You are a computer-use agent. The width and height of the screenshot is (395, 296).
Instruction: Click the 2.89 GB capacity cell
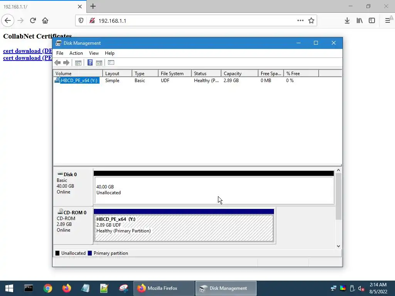[x=231, y=81]
